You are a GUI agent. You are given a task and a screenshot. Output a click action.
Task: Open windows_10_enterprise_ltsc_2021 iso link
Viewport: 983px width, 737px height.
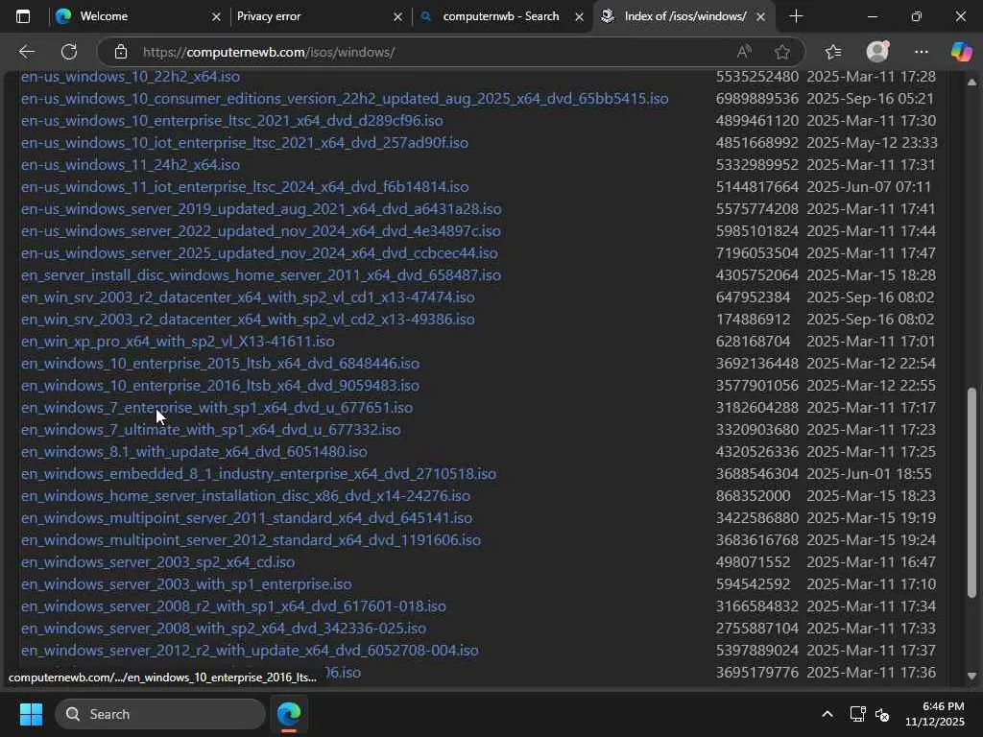tap(232, 120)
